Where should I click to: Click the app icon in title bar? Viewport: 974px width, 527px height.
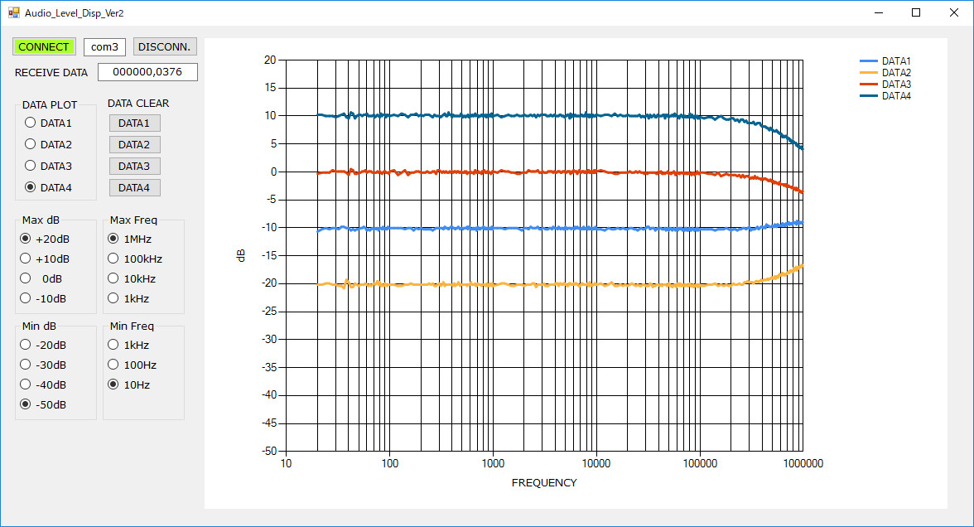pos(13,13)
